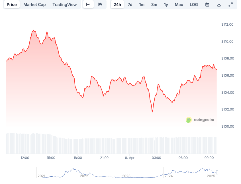Screen dimensions: 241x184
Task: Click the 9. Apr label on the time axis
Action: pos(130,158)
